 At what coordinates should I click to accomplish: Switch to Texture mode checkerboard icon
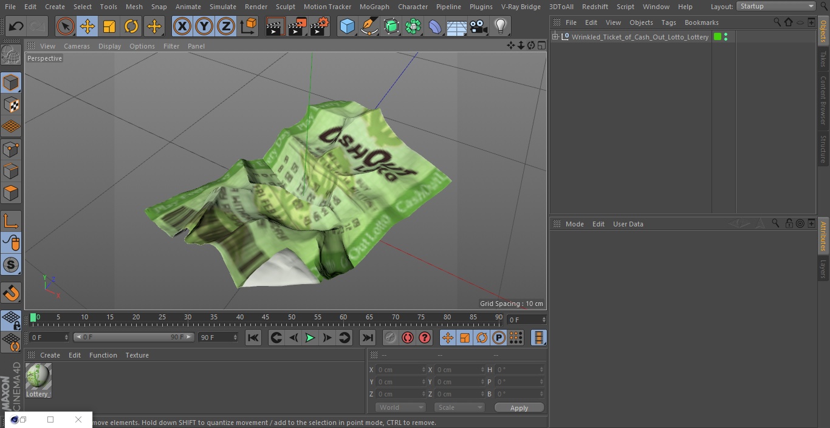point(11,104)
